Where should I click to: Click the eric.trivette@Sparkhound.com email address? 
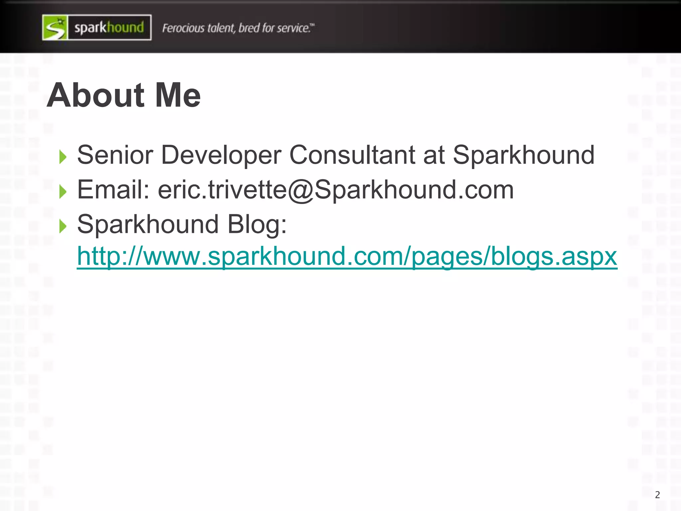click(x=336, y=190)
